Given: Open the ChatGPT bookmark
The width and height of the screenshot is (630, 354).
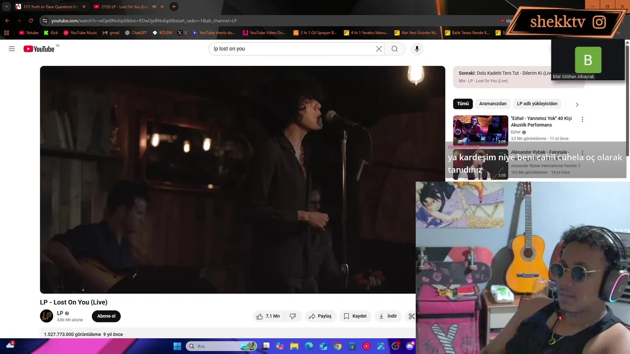Looking at the screenshot, I should (x=136, y=33).
